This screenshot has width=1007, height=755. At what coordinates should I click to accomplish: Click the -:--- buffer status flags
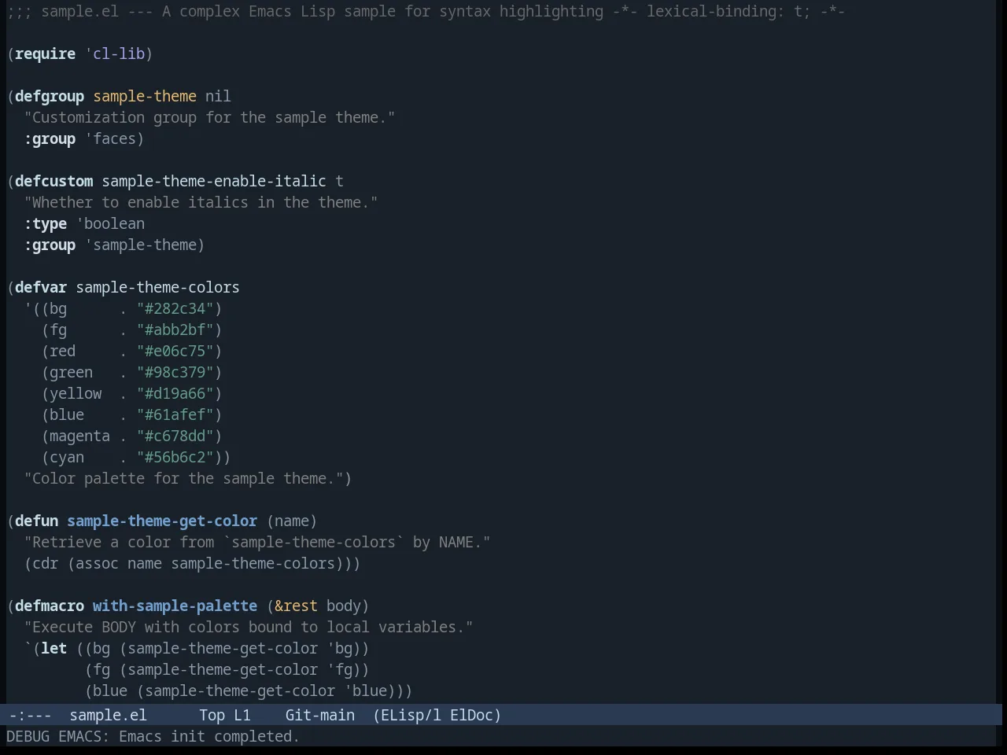pos(30,715)
